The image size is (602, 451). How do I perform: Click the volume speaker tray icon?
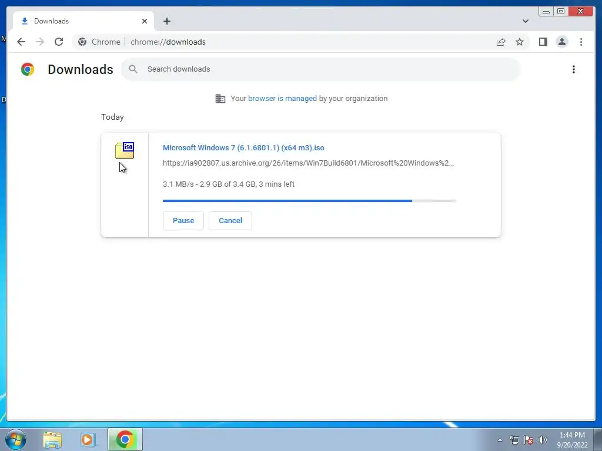(x=542, y=440)
